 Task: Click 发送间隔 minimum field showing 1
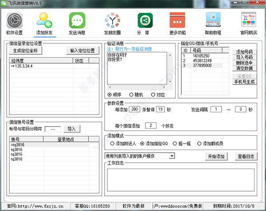coord(216,109)
